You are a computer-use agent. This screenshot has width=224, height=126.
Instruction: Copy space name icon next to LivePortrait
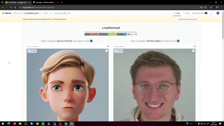[x=40, y=13]
